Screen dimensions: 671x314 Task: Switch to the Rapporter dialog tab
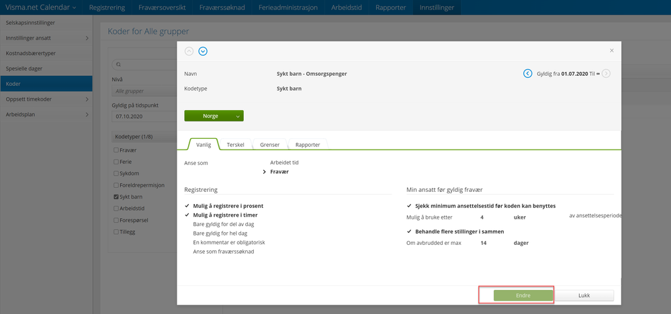[308, 144]
